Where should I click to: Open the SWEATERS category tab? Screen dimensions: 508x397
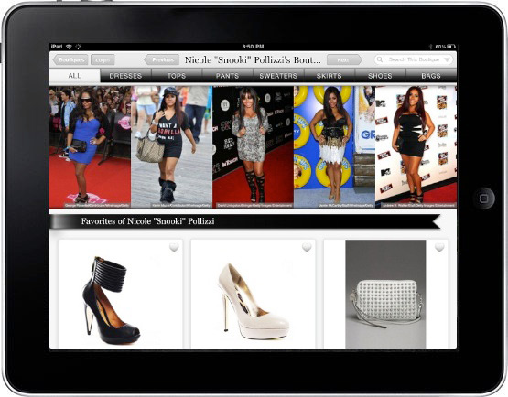pos(278,76)
